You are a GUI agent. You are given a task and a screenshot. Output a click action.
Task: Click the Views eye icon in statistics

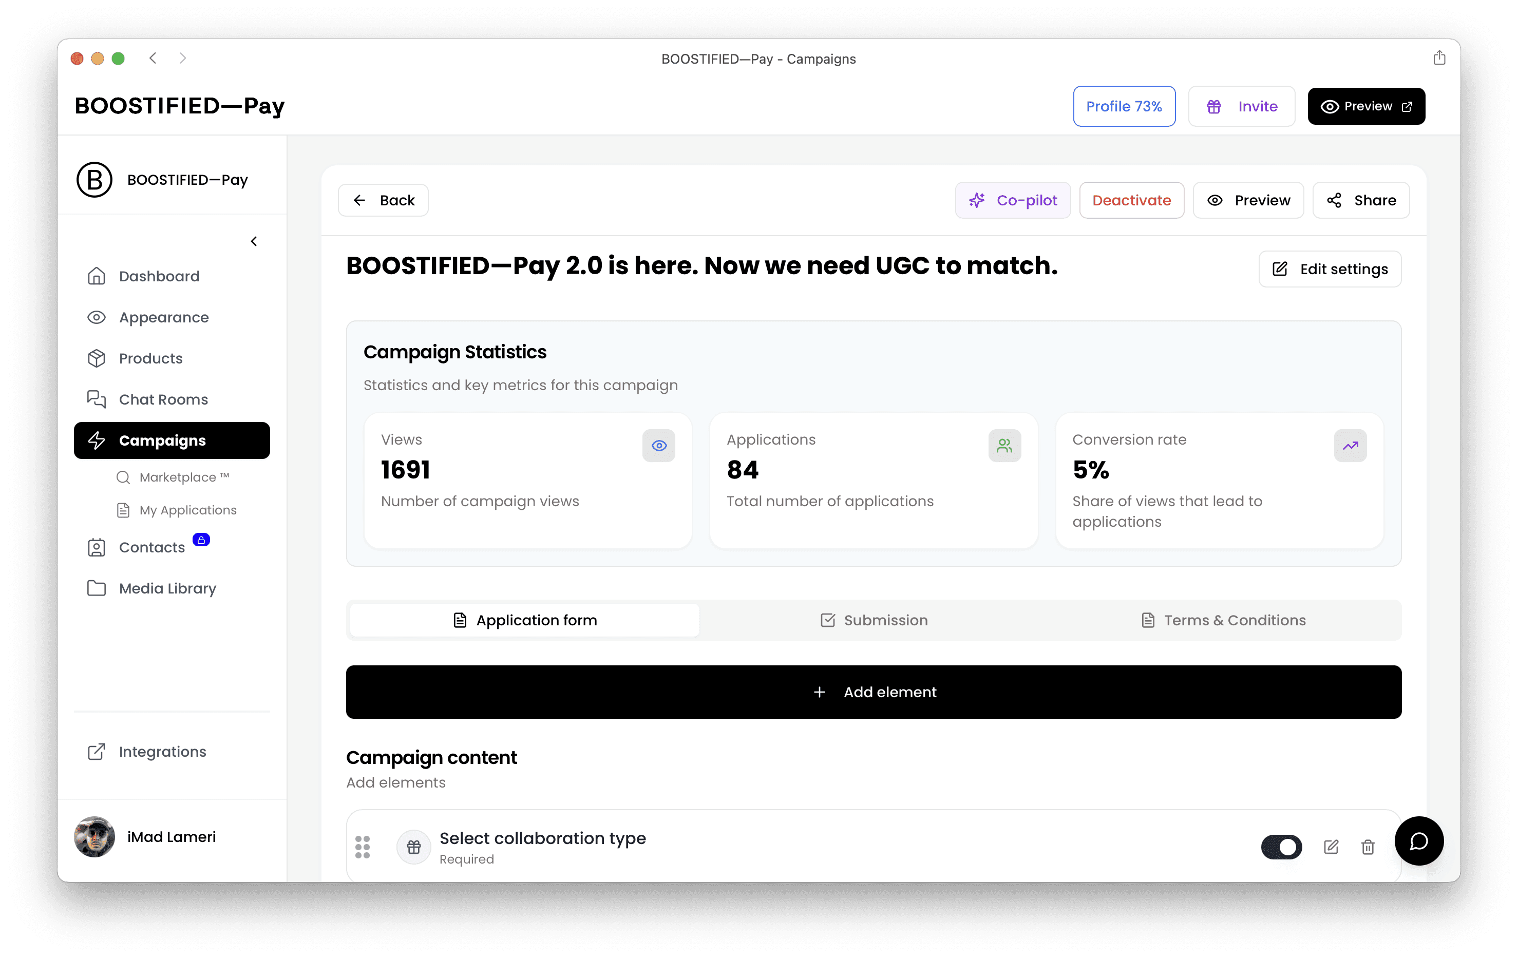point(659,446)
